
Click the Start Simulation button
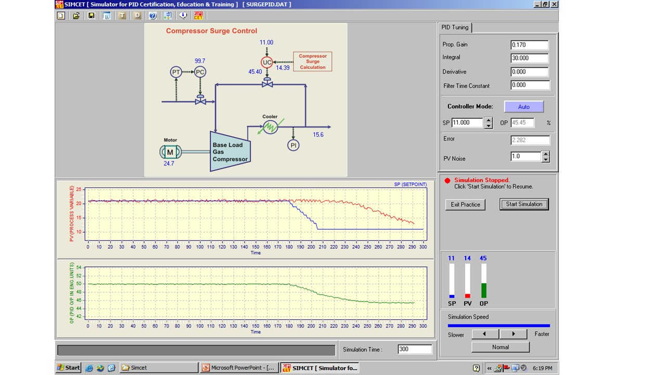click(524, 204)
